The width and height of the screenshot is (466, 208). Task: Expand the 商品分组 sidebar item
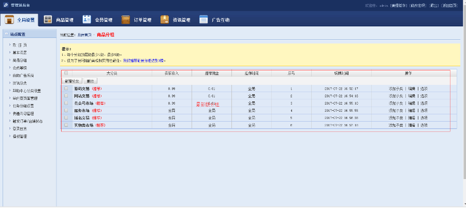(x=20, y=60)
